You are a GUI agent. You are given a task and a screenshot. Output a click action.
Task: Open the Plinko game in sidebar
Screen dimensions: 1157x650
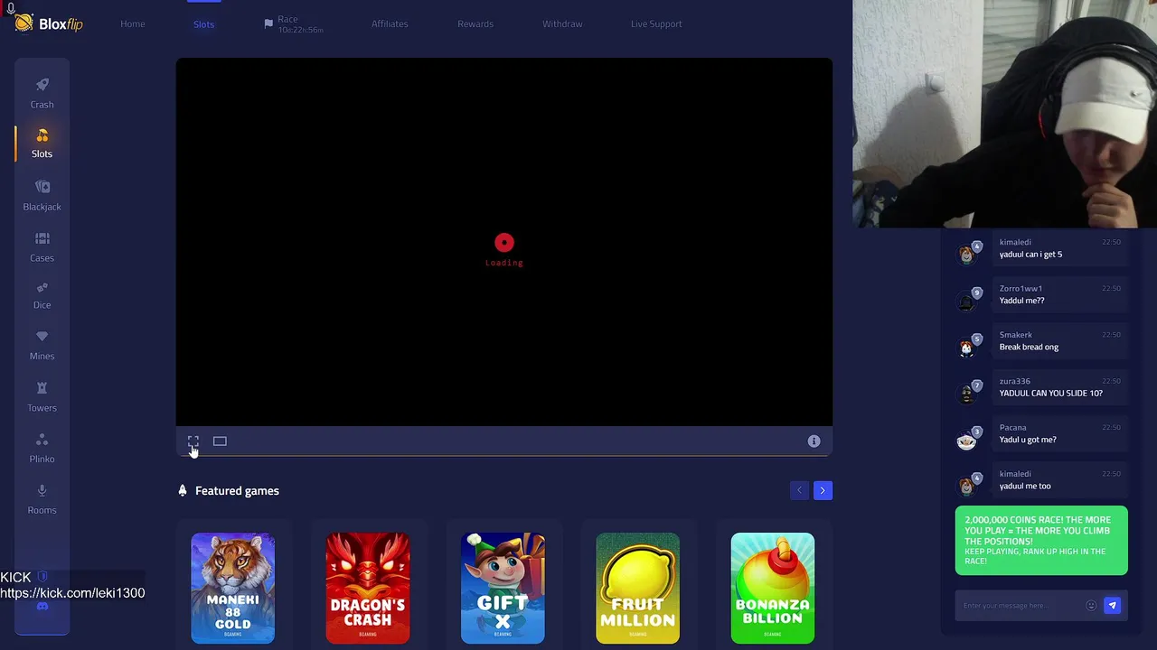coord(42,449)
